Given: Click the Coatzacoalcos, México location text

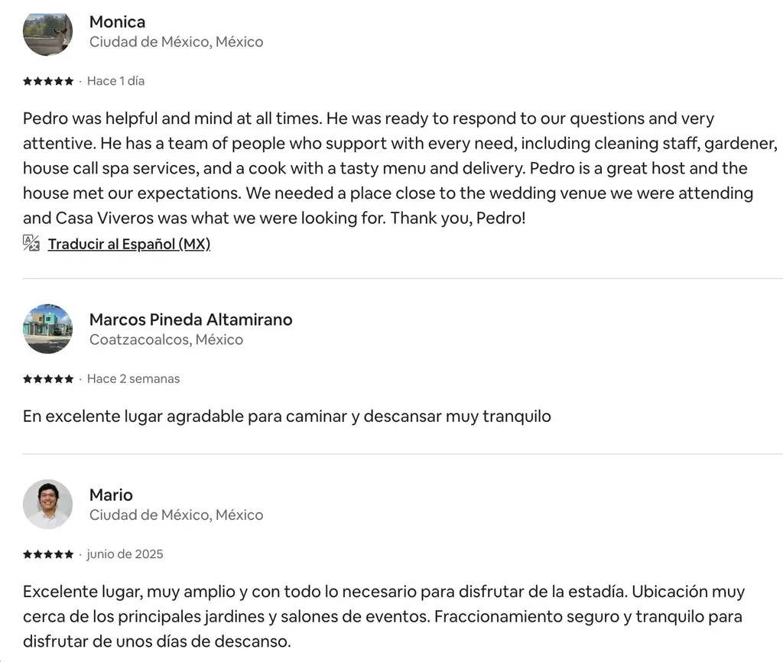Looking at the screenshot, I should pyautogui.click(x=166, y=339).
